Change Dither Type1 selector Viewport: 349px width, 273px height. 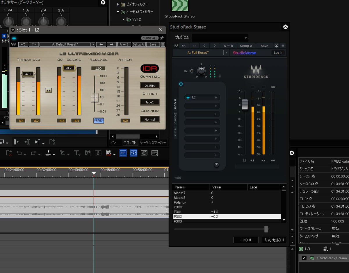click(150, 102)
